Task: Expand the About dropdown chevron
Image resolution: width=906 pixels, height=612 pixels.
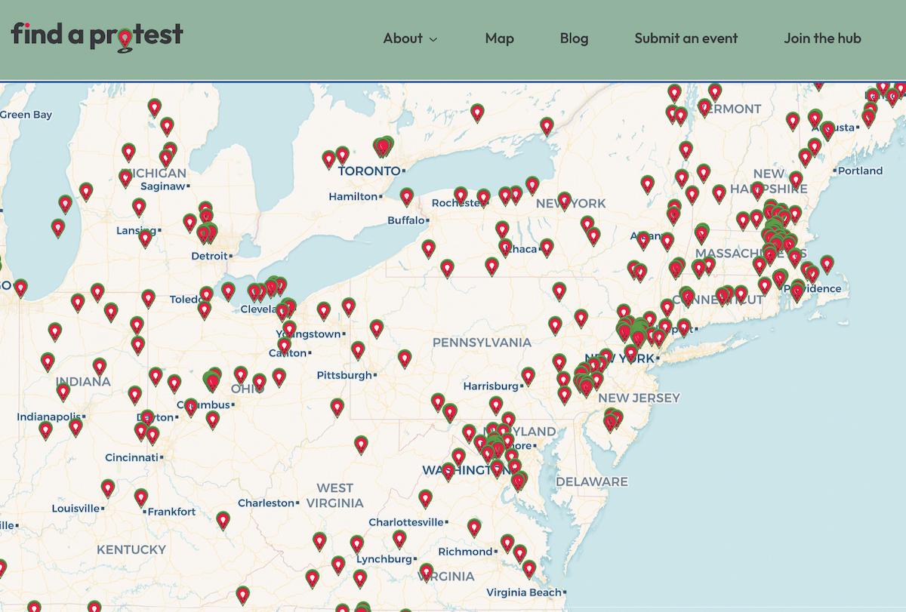Action: coord(433,39)
